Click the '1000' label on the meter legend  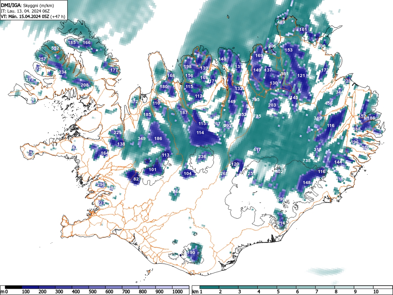coord(178,292)
